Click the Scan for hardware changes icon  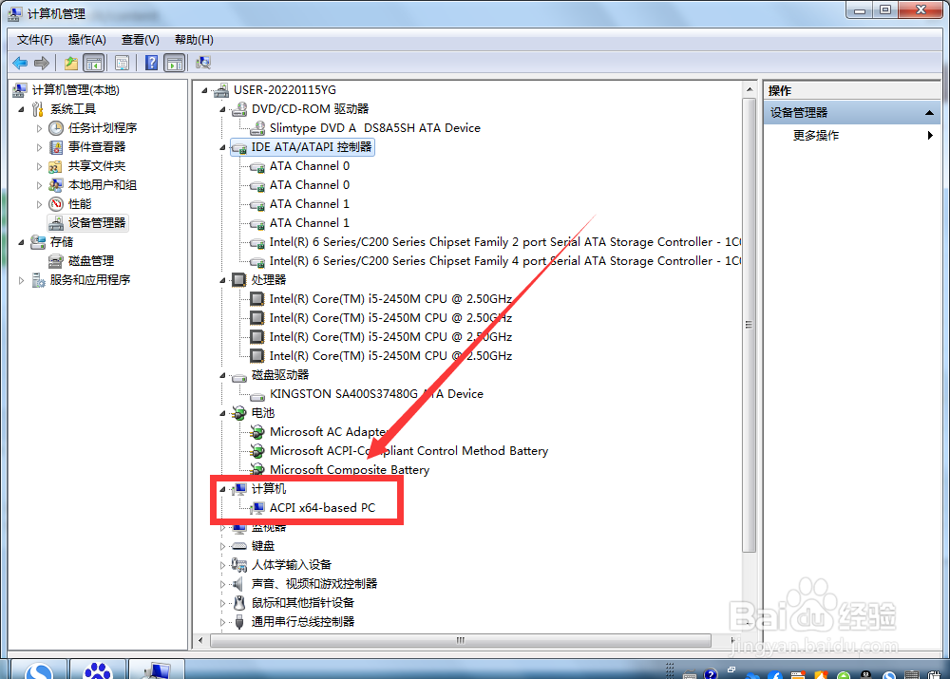(203, 63)
